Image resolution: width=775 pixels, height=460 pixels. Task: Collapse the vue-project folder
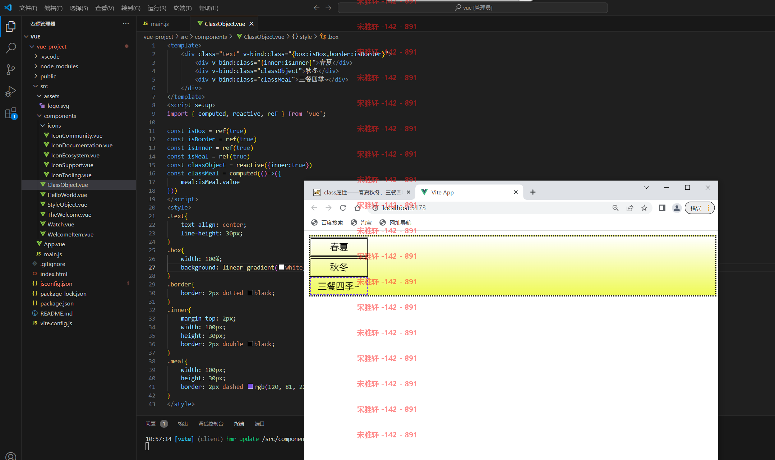[x=32, y=46]
